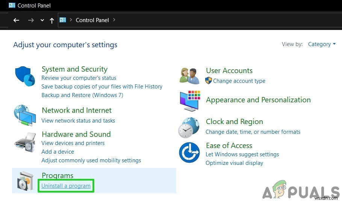This screenshot has width=342, height=202.
Task: Open Save backup copies with File History
Action: click(102, 87)
